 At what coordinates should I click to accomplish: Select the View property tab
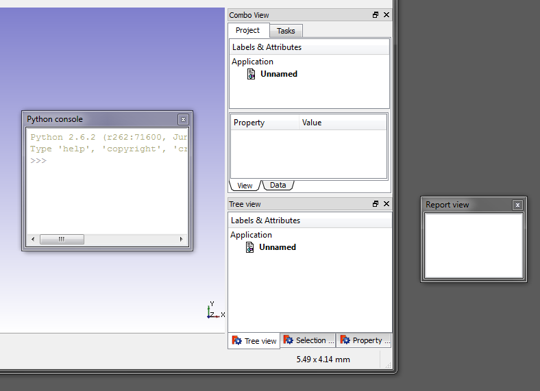(x=245, y=186)
